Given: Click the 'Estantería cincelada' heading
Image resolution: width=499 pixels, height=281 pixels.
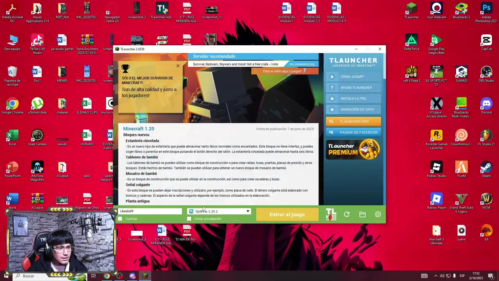Looking at the screenshot, I should click(x=142, y=140).
